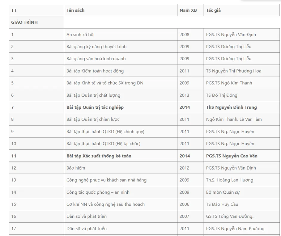Open bold entry "Bài tập Xác suất thống kê toán"
Screen dimensions: 281x236
pos(99,156)
